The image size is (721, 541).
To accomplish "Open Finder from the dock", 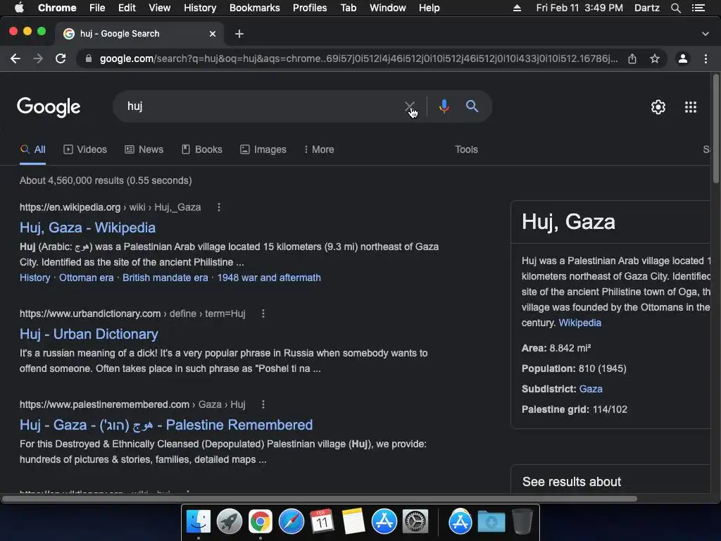I will pos(199,522).
